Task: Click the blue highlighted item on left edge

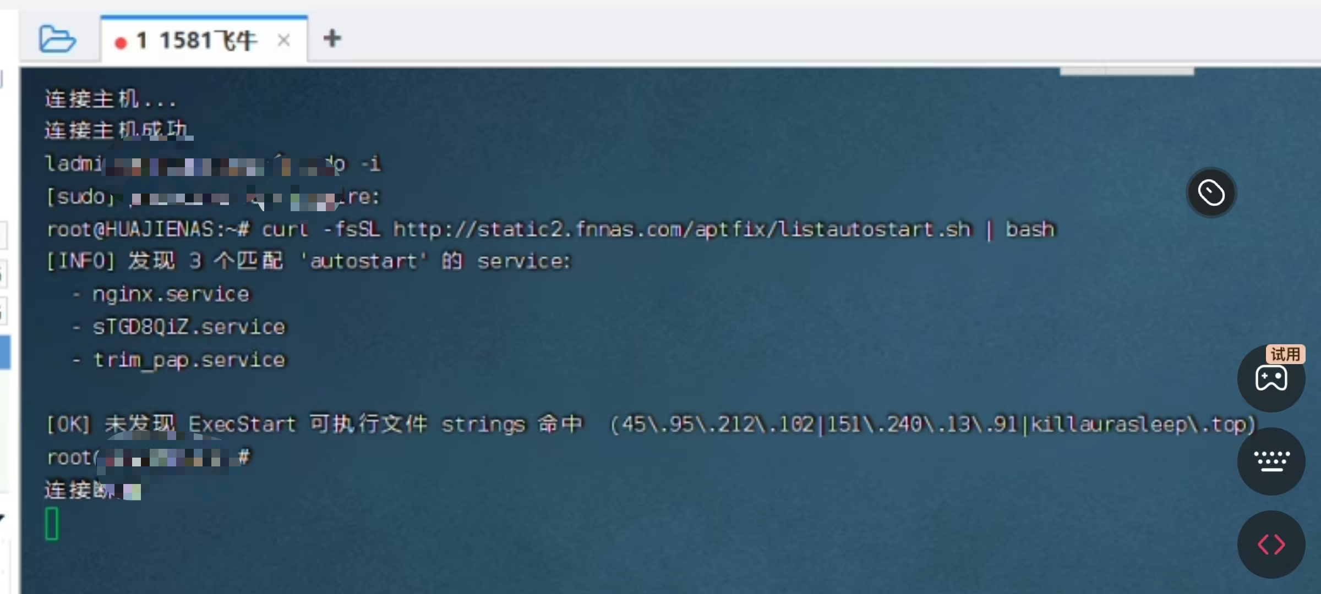Action: (5, 352)
